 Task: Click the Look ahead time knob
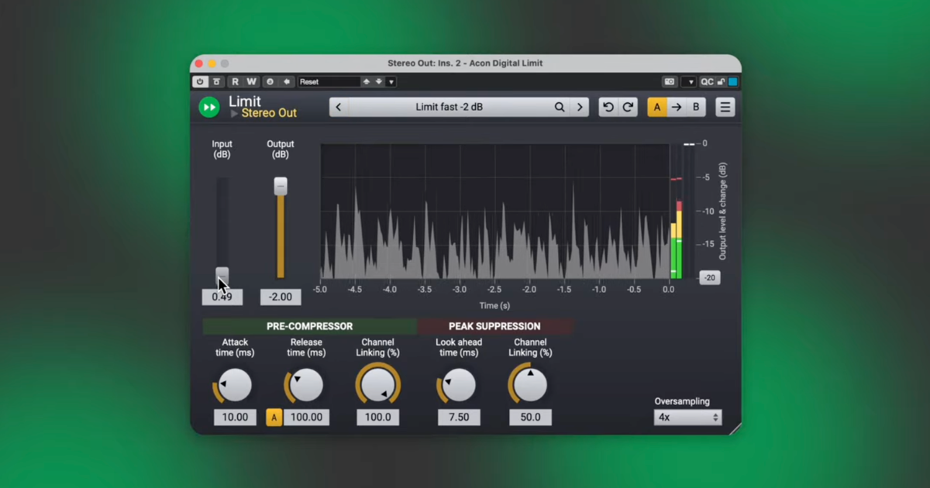(x=459, y=385)
